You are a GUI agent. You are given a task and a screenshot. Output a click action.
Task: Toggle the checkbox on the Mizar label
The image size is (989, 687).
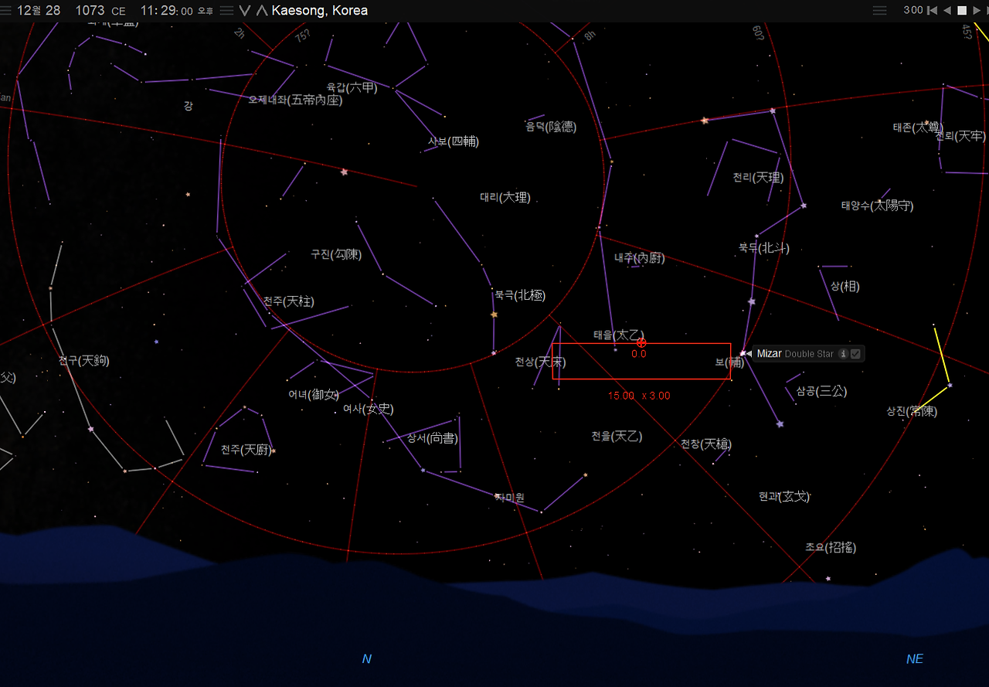(855, 354)
